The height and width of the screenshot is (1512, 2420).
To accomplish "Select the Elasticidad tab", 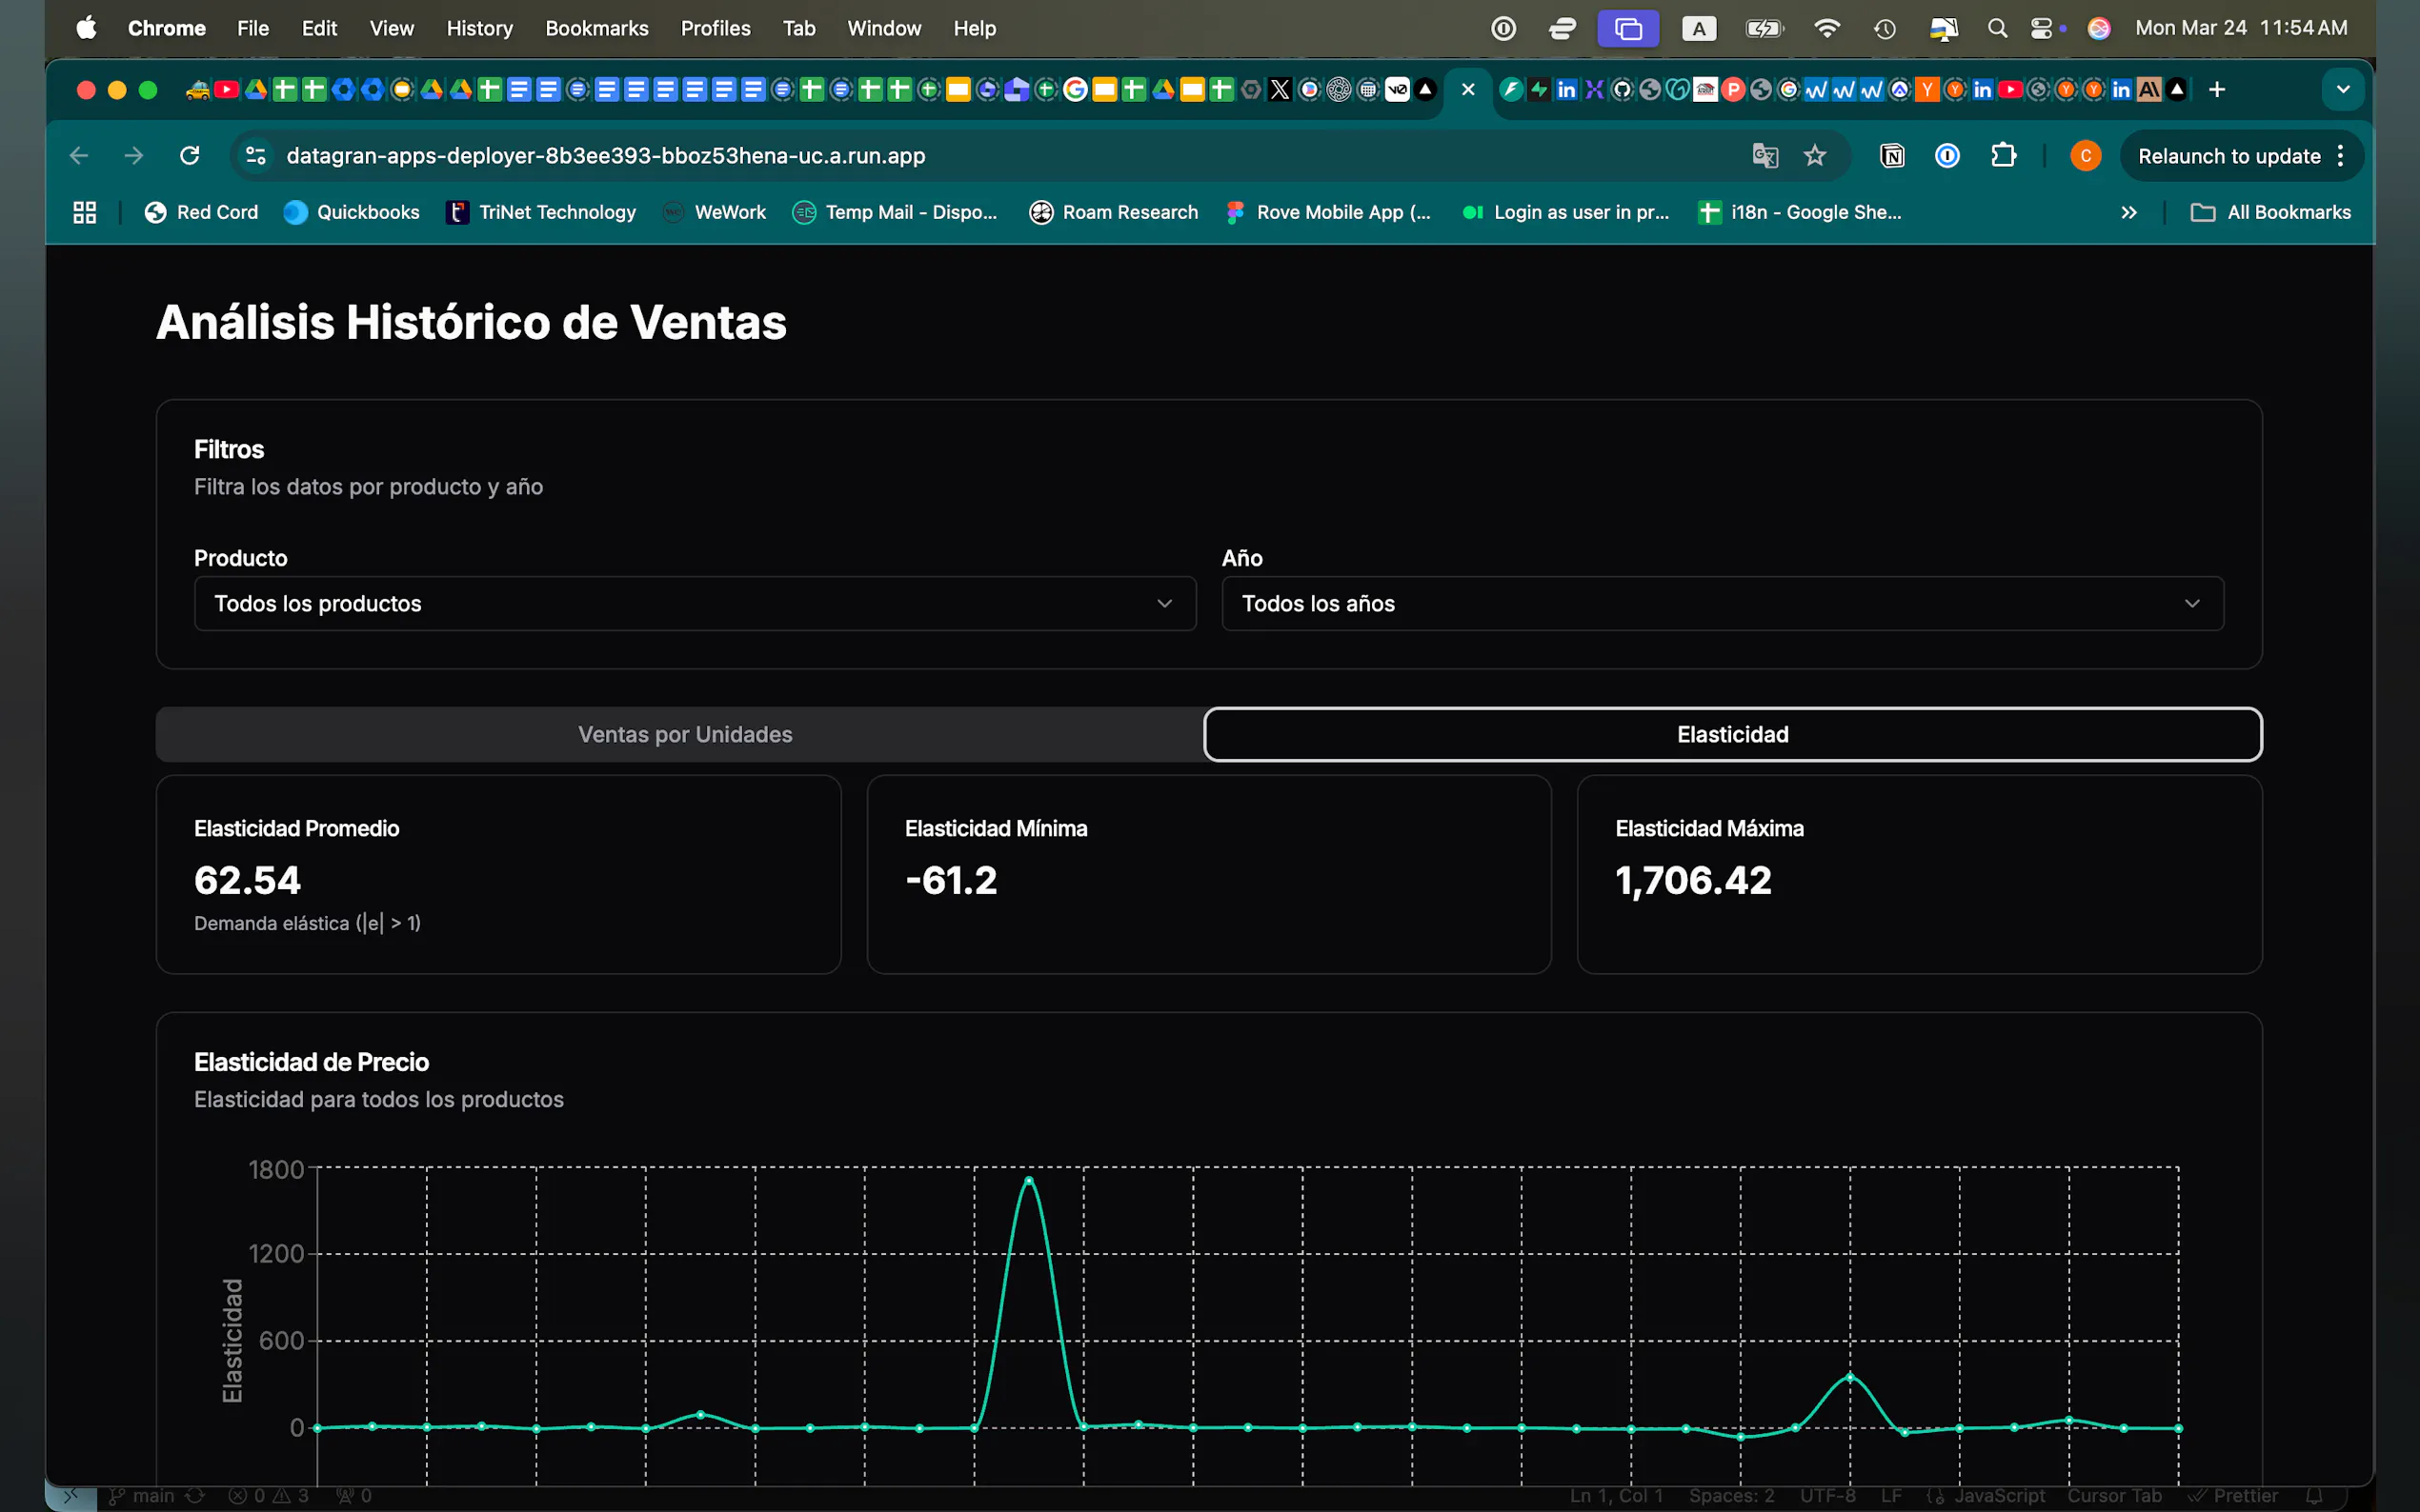I will coord(1732,734).
